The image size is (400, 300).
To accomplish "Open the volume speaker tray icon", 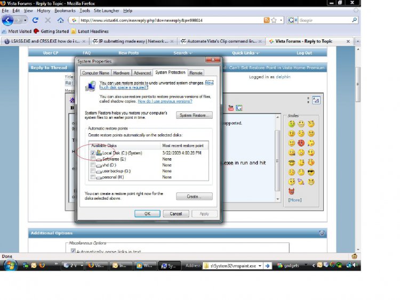I will pos(356,265).
